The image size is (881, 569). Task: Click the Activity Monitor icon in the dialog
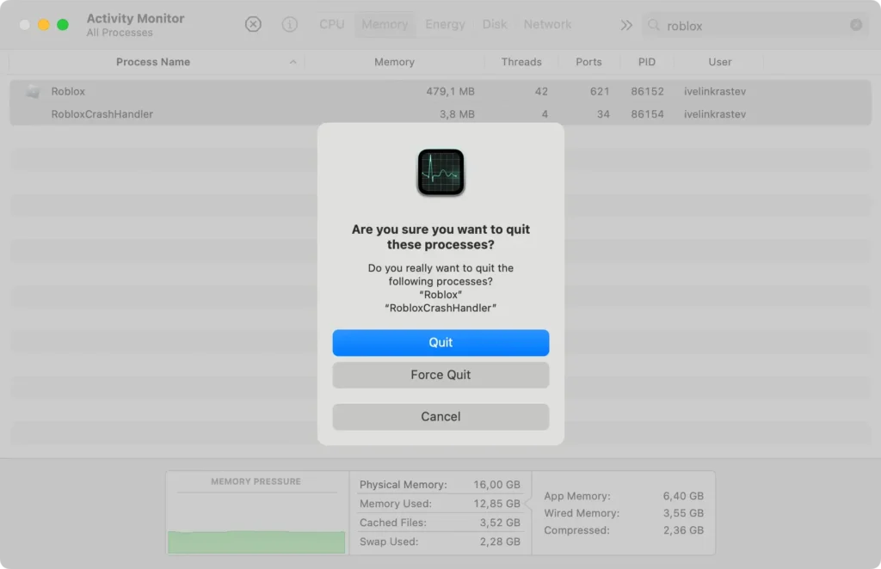tap(440, 172)
